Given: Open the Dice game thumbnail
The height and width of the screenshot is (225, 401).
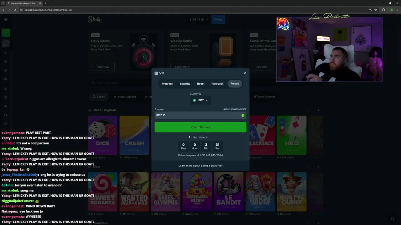Looking at the screenshot, I should (x=103, y=135).
